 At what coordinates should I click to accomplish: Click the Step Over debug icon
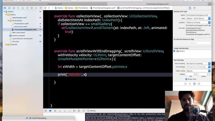click(60, 111)
